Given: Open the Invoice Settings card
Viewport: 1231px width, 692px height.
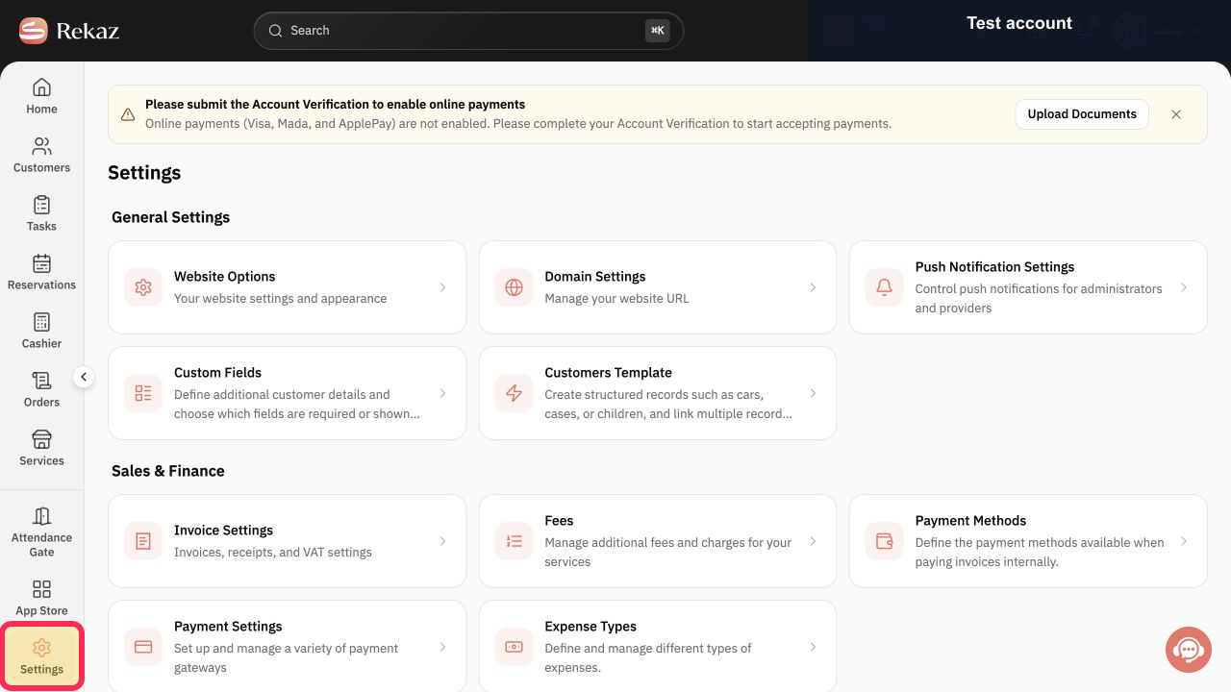Looking at the screenshot, I should click(287, 541).
